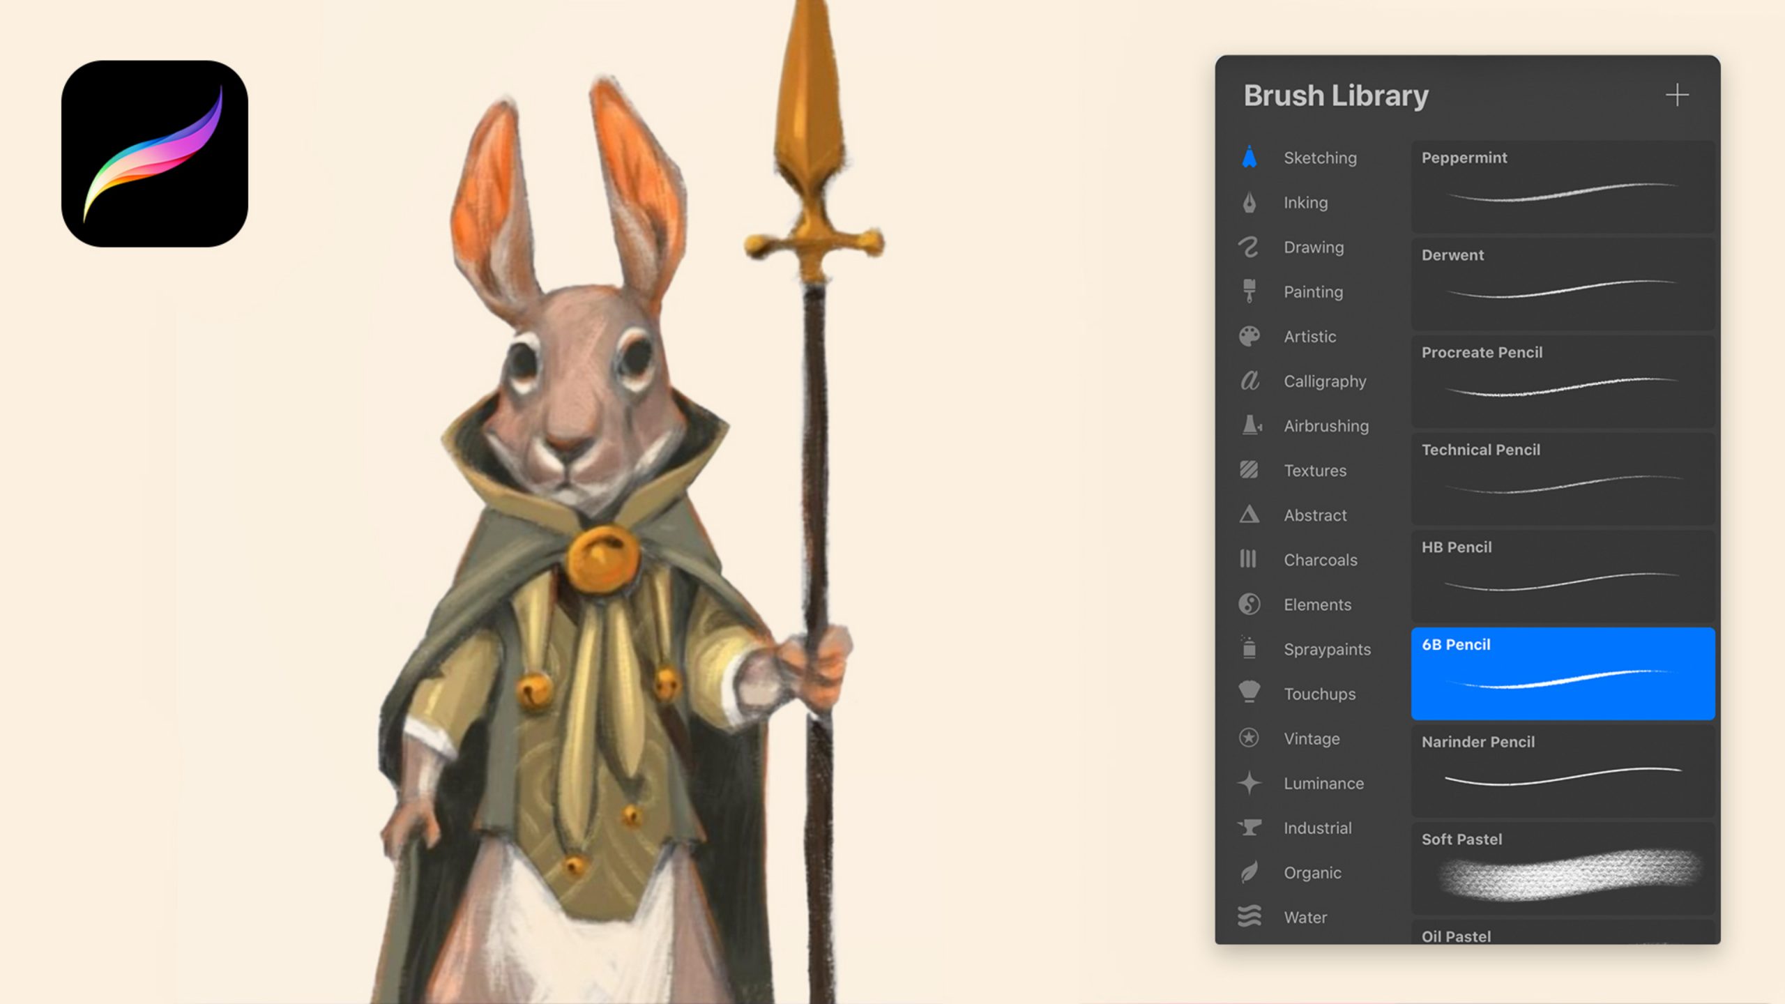Select the Peppermint brush

pos(1563,187)
